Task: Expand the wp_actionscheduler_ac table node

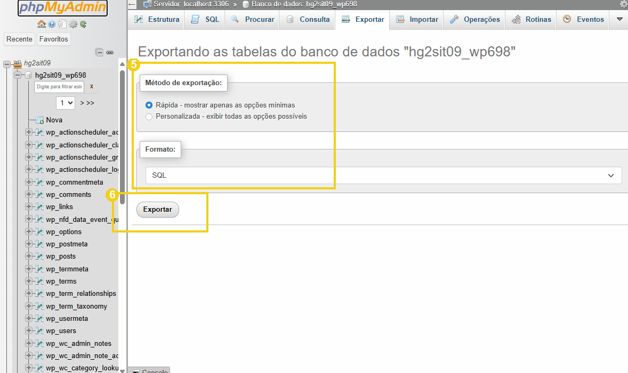Action: click(28, 132)
